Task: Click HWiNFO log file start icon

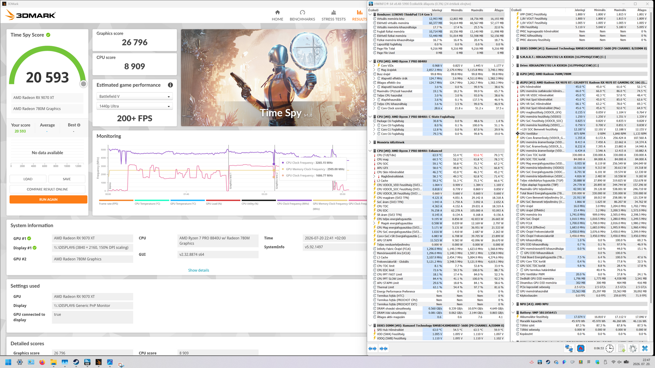Action: (x=621, y=348)
